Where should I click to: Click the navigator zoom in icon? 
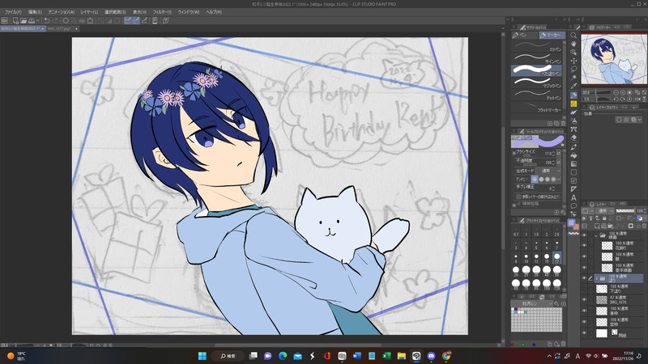coord(623,92)
